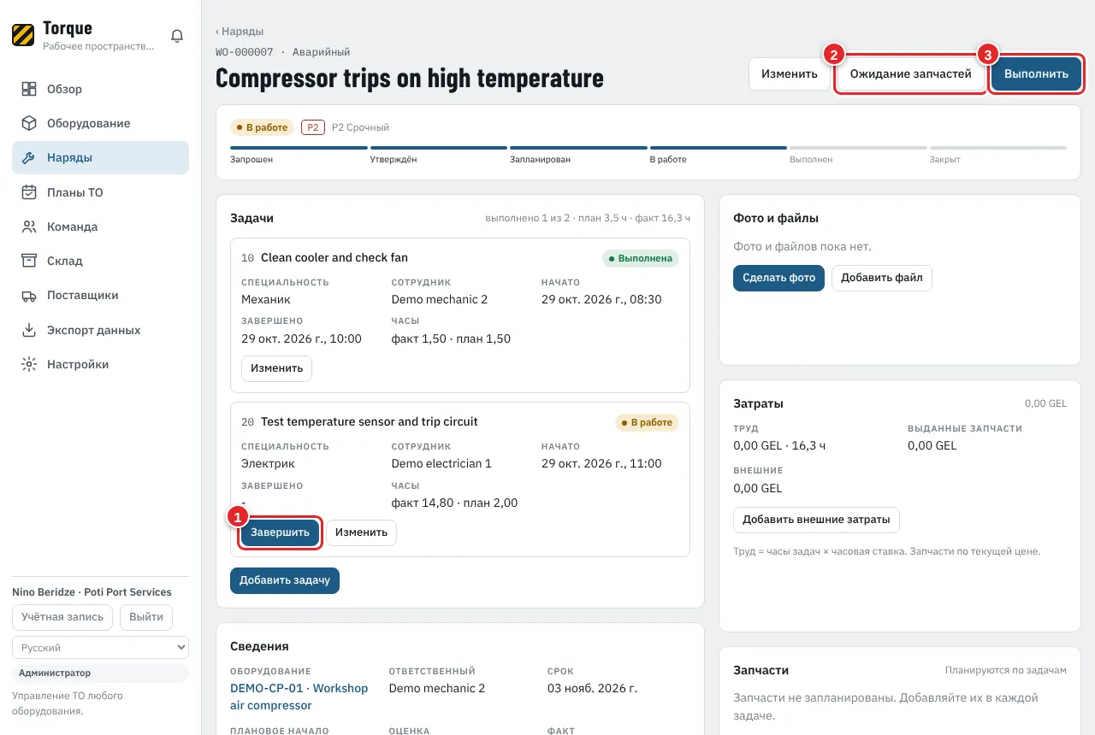The width and height of the screenshot is (1095, 735).
Task: Open DEMO-CP-01 Workshop air compressor link
Action: [299, 697]
